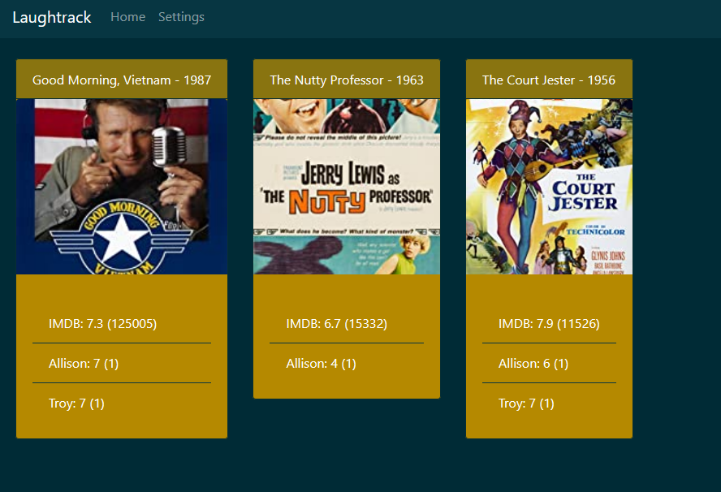Select IMDB: 6.7 (15332) rating row
Viewport: 721px width, 492px height.
[x=347, y=324]
